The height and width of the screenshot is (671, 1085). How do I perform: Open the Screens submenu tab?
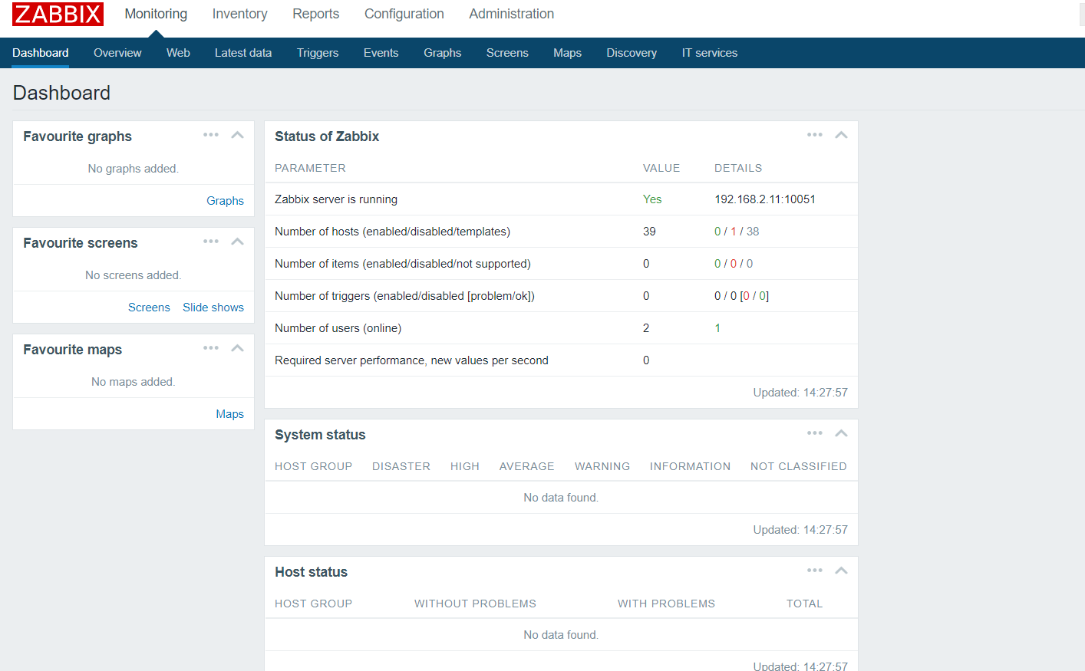(x=507, y=53)
